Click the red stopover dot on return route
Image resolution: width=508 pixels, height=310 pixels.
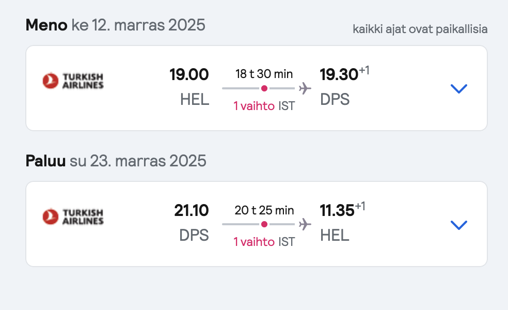(264, 224)
